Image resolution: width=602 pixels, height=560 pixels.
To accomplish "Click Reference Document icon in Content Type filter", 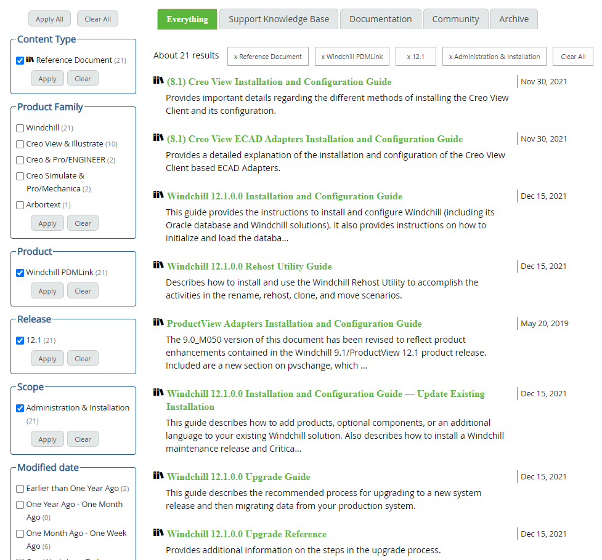I will (30, 60).
